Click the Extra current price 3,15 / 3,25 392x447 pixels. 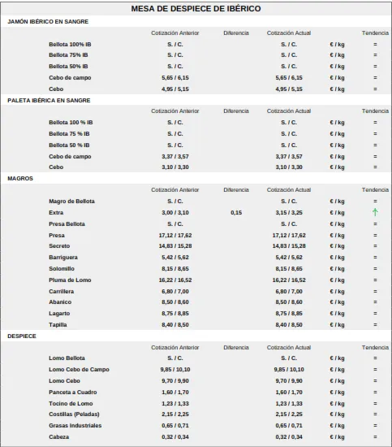click(289, 213)
